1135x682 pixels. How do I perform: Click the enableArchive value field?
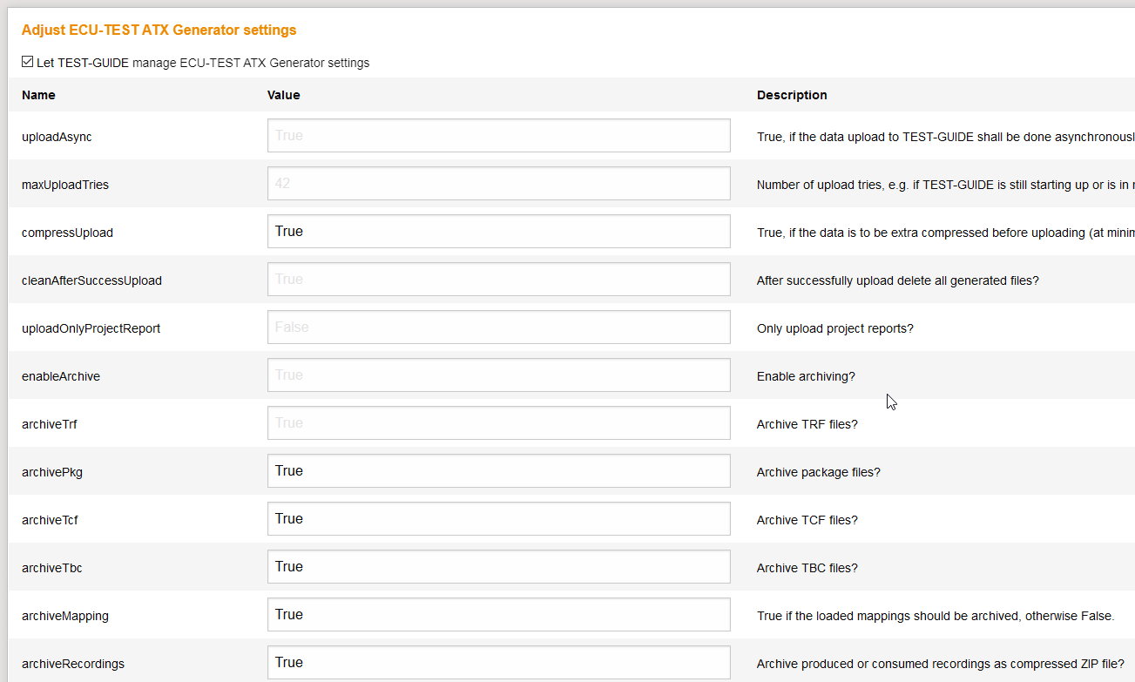click(498, 375)
